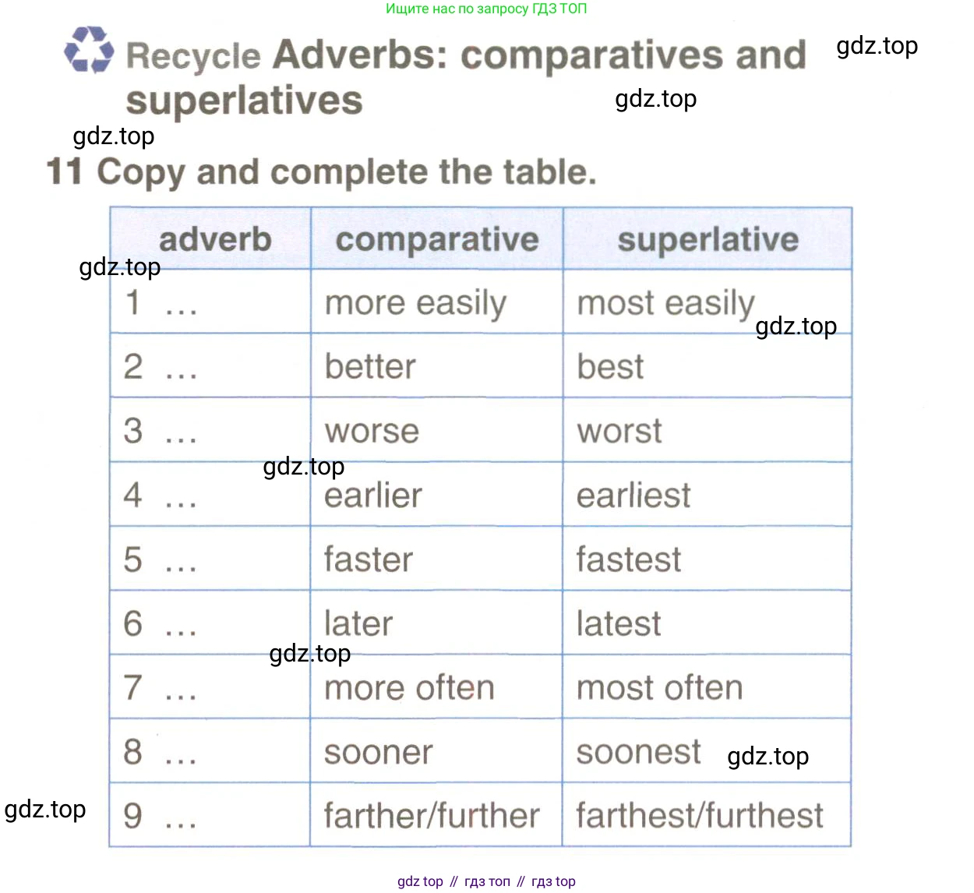974x893 pixels.
Task: Click the recycle arrows icon
Action: (x=88, y=50)
